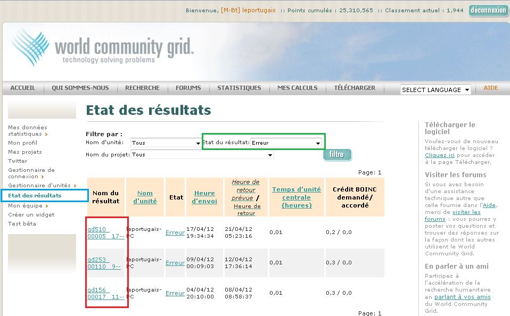Viewport: 510px width, 316px height.
Task: Click the World Community Grid logo
Action: point(102,47)
